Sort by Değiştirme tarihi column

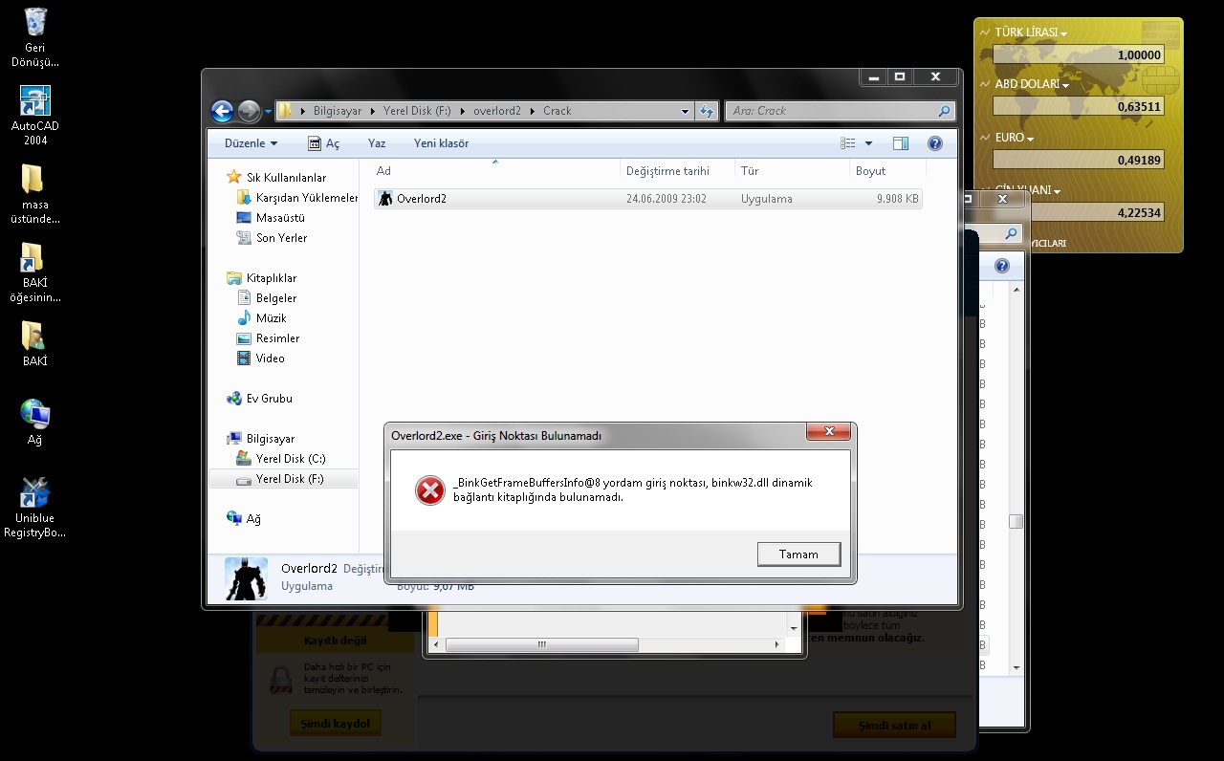[677, 171]
